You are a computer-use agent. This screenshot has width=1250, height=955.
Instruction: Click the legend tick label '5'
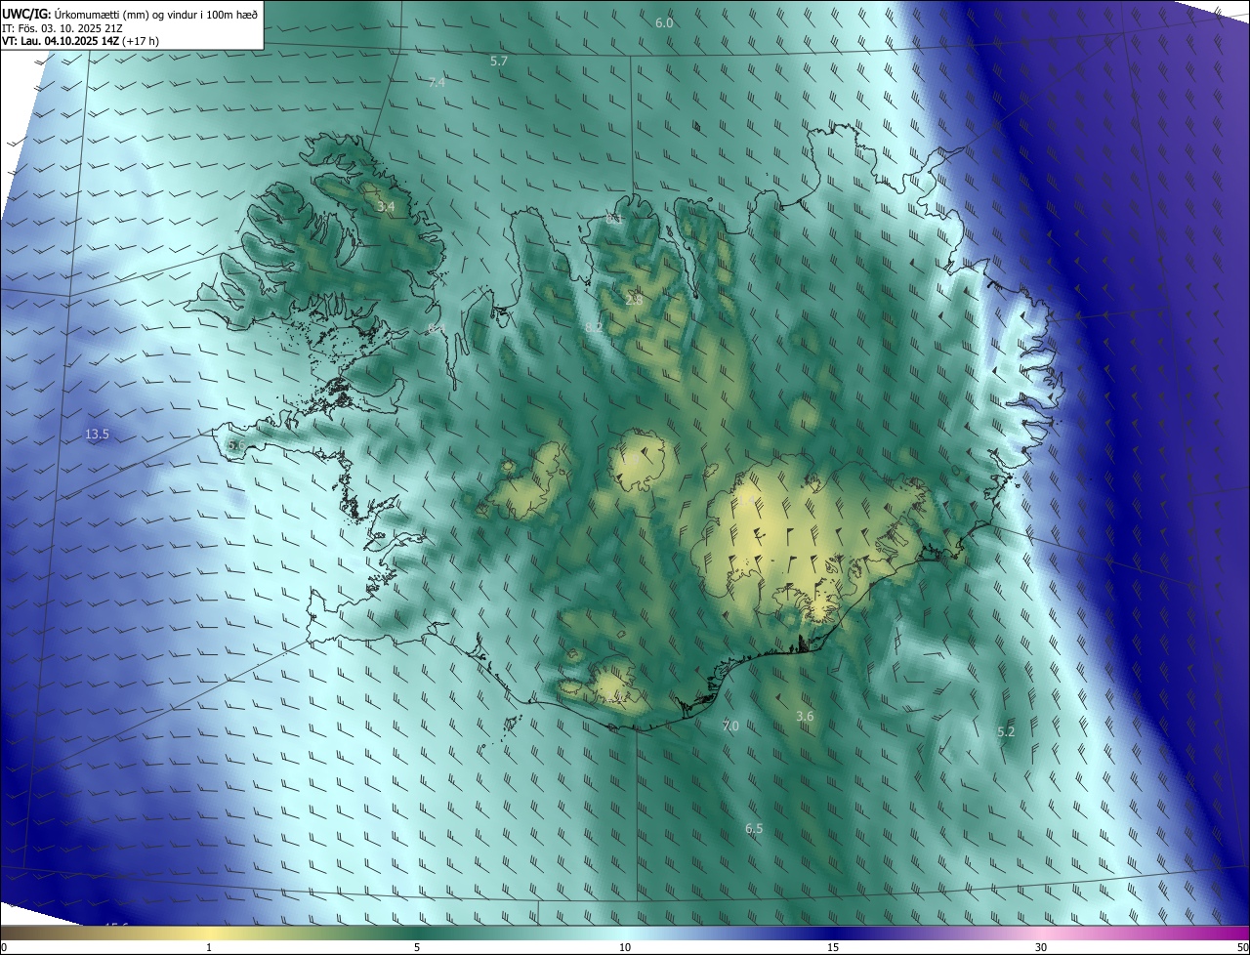(x=417, y=947)
